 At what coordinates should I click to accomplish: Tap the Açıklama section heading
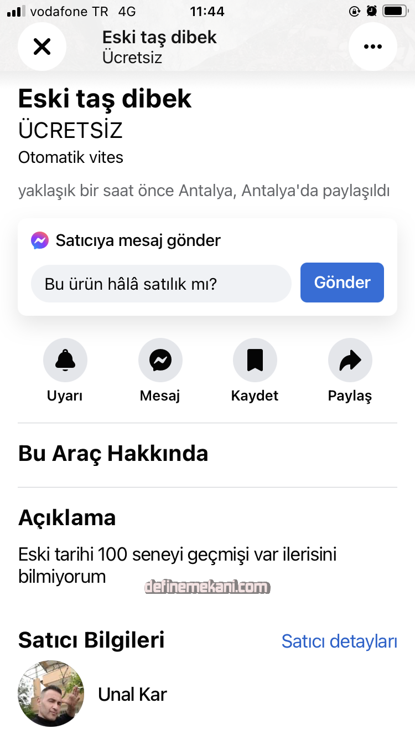pos(67,518)
